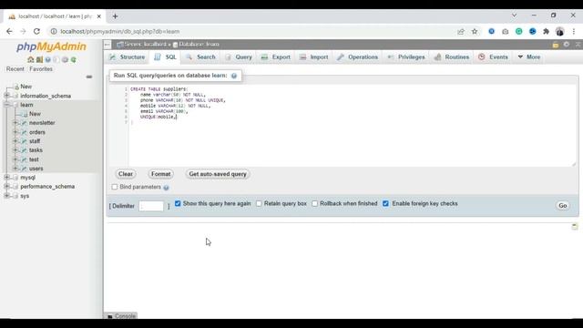The width and height of the screenshot is (583, 328).
Task: Open the Search tab
Action: tap(201, 56)
